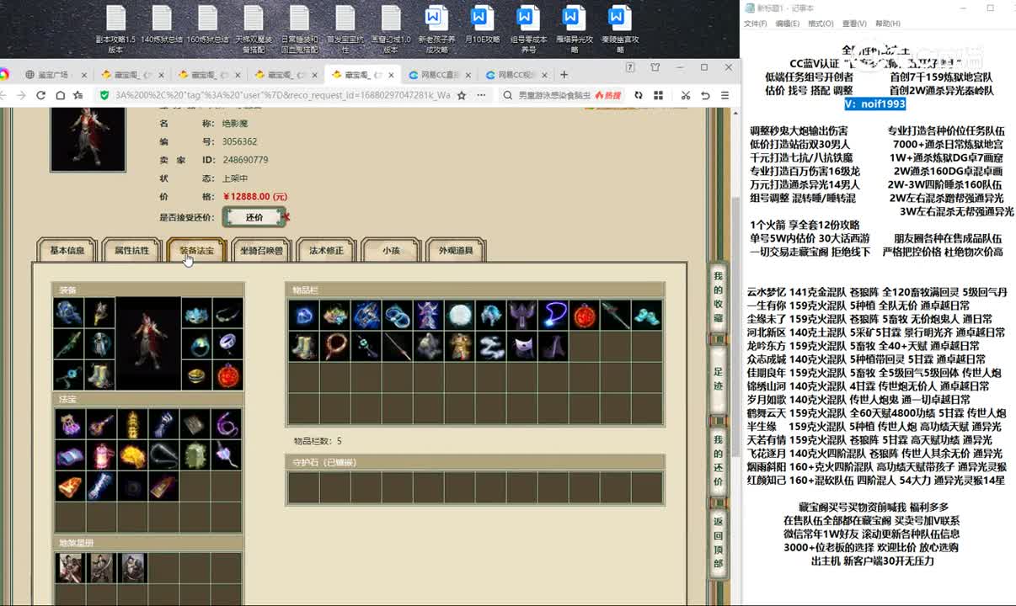The image size is (1016, 606).
Task: Open Notepad 帮助(H) menu
Action: coord(888,24)
